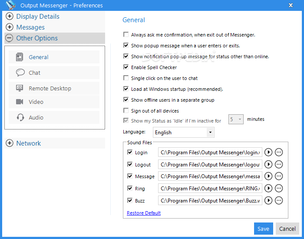The width and height of the screenshot is (304, 239).
Task: Click the Video camera icon in sidebar
Action: point(20,102)
